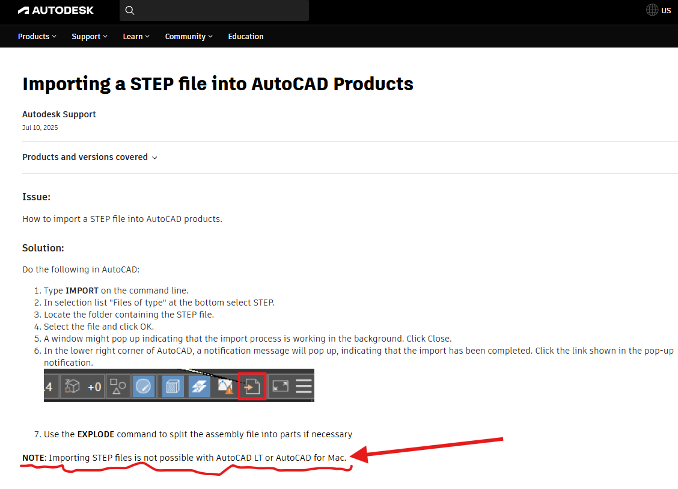The image size is (678, 489).
Task: Click 'How to import a STEP file' text
Action: tap(123, 219)
